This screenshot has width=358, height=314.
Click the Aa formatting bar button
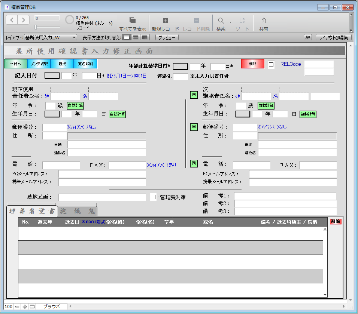307,37
